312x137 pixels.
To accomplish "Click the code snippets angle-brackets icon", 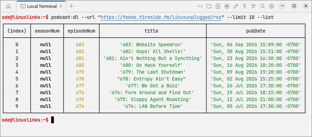I will [200, 7].
